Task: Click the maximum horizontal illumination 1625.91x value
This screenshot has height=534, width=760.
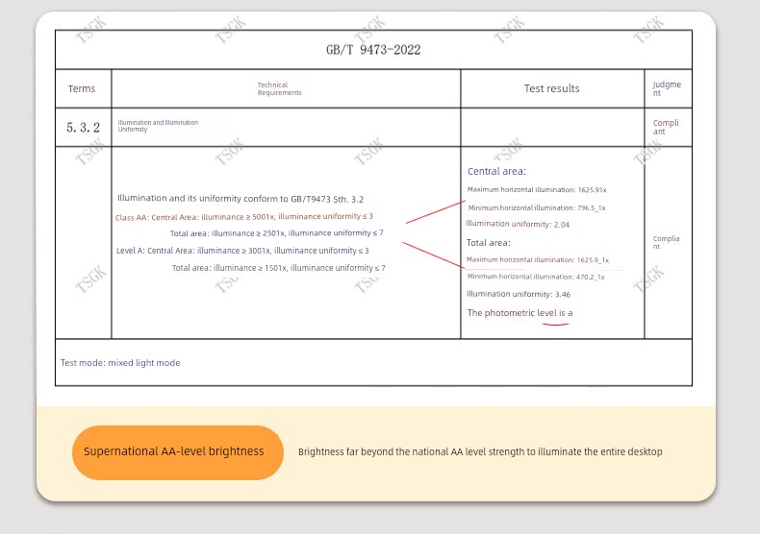Action: [537, 190]
